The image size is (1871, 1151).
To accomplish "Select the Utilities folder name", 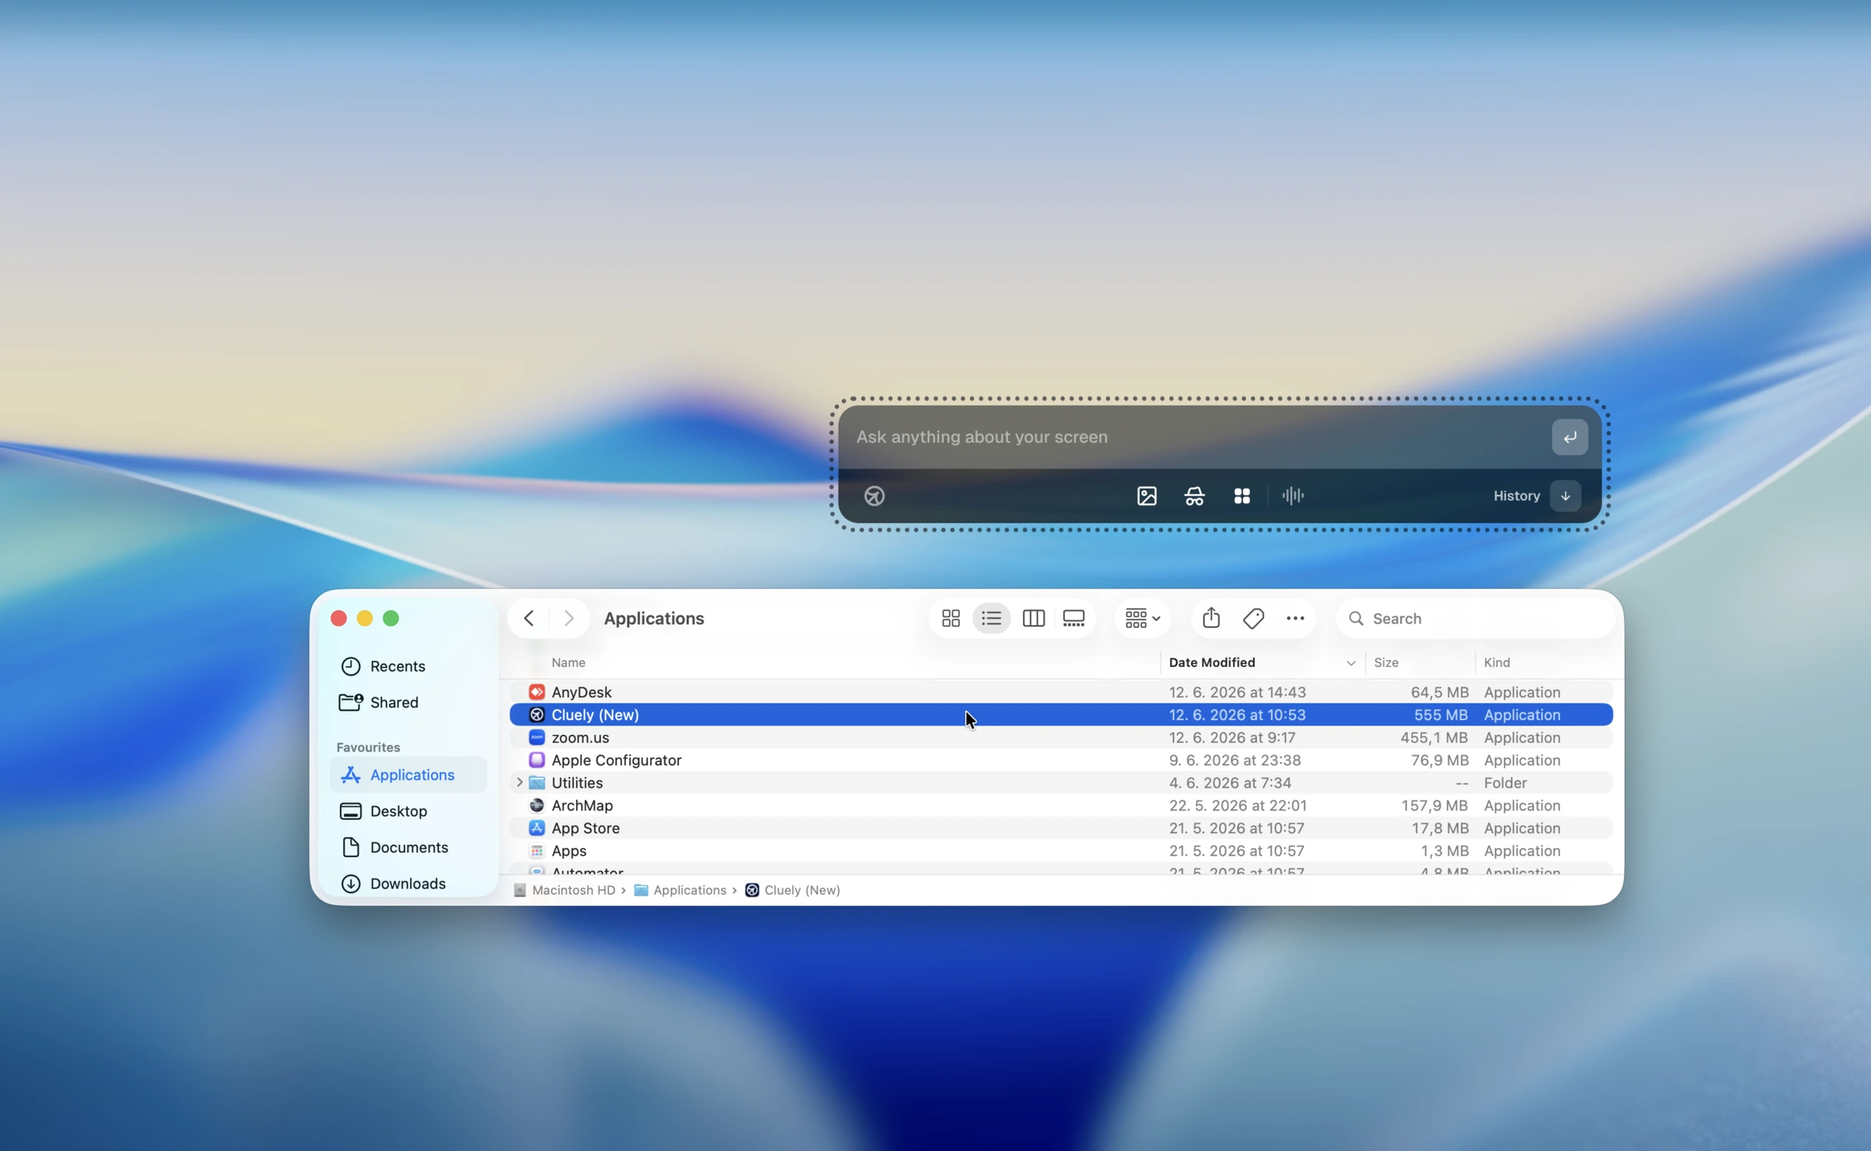I will pos(577,782).
